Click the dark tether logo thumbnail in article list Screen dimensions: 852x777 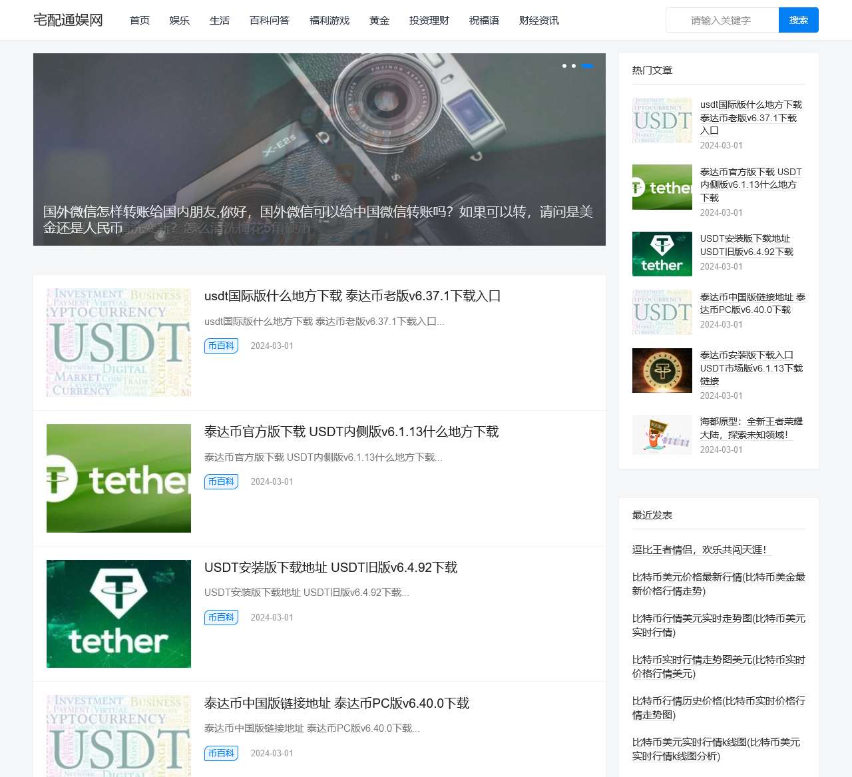[x=118, y=613]
